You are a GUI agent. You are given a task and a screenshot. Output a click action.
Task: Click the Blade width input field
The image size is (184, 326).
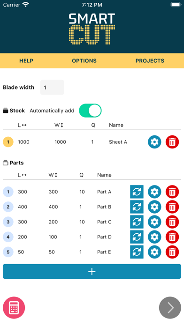[52, 87]
